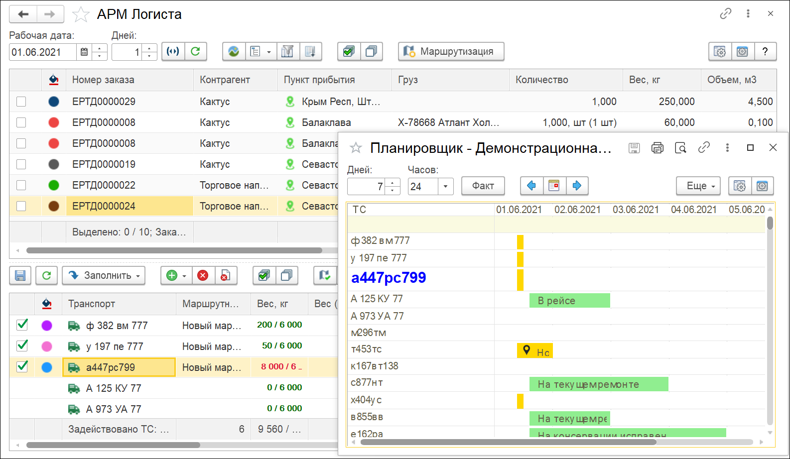
Task: Click the refresh icon next to the days field
Action: pos(196,51)
